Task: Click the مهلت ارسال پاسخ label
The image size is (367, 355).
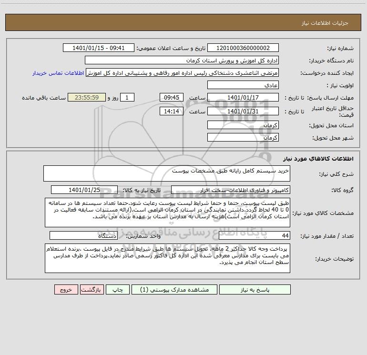Action: pos(330,98)
